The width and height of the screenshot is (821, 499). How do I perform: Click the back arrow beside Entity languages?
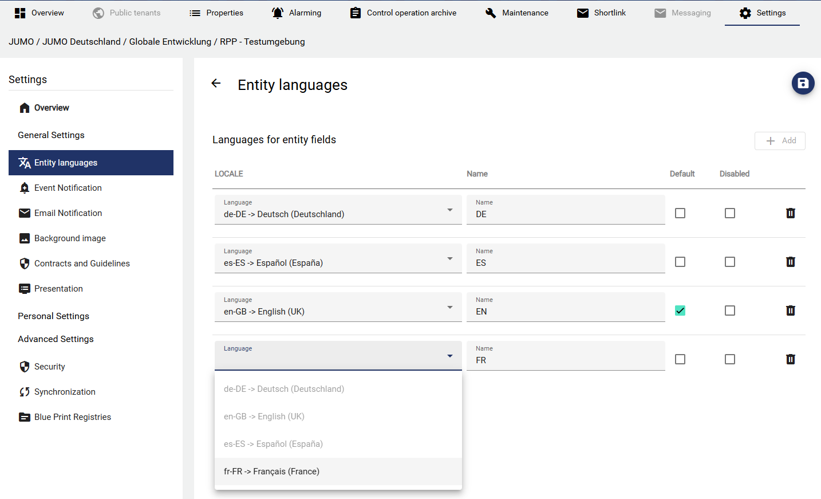tap(216, 84)
